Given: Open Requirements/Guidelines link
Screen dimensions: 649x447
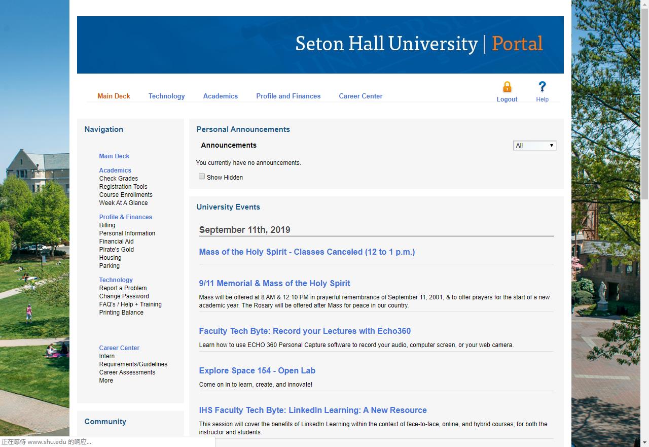Looking at the screenshot, I should 133,364.
